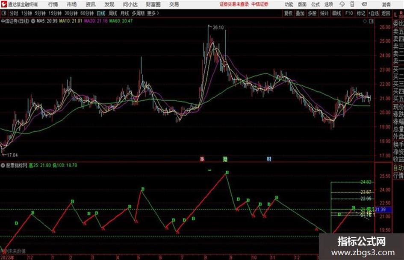This screenshot has height=260, width=404.
Task: Open the 多周期 multi-period view
Action: pos(138,13)
